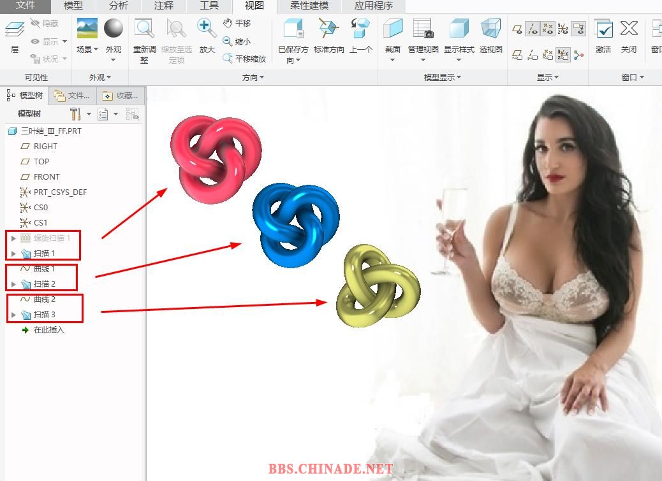Switch to the 分析 ribbon tab

[118, 6]
